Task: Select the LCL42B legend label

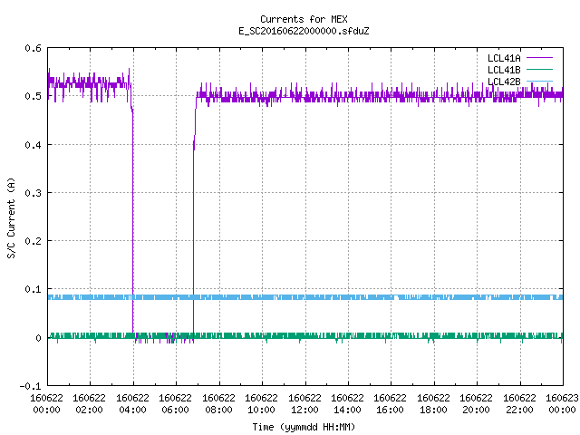Action: 504,82
